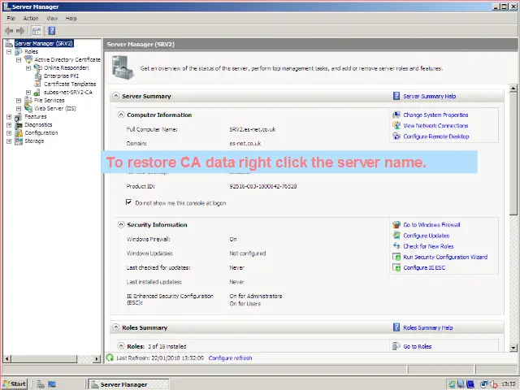
Task: Click the Server Summary Help icon
Action: tap(396, 96)
